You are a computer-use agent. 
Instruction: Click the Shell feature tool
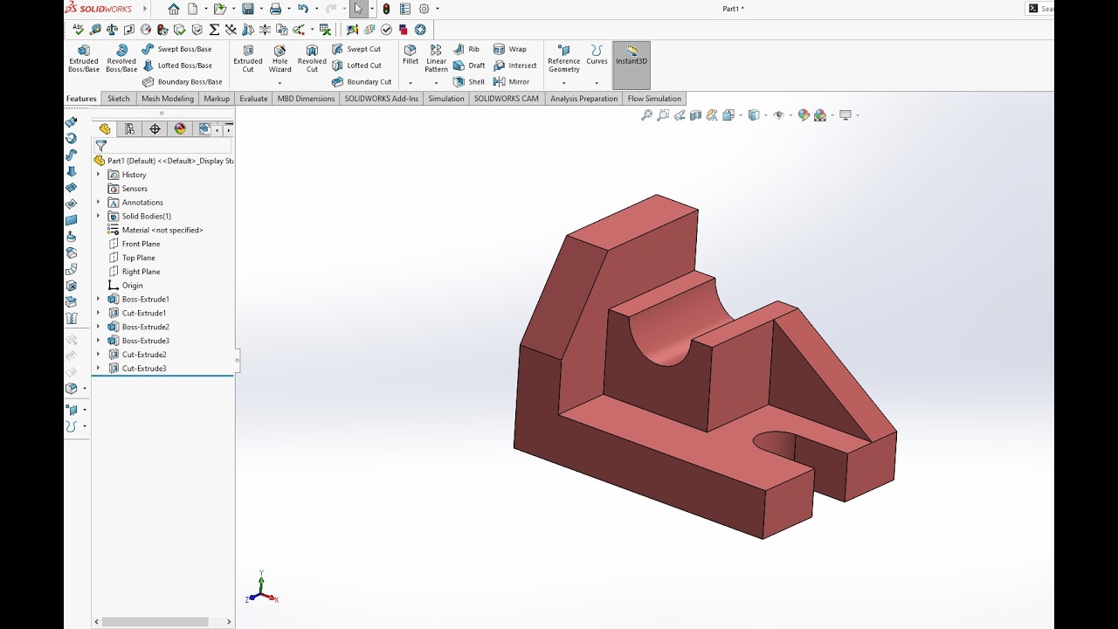(x=468, y=82)
